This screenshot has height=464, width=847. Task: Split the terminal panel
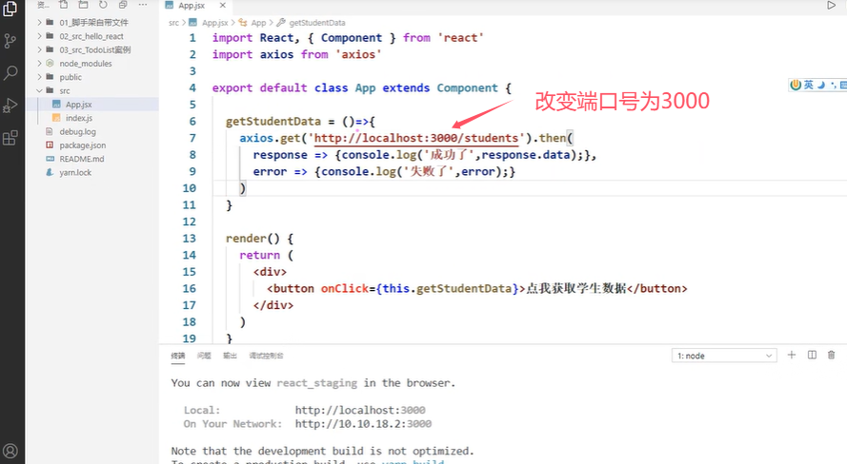[x=812, y=355]
